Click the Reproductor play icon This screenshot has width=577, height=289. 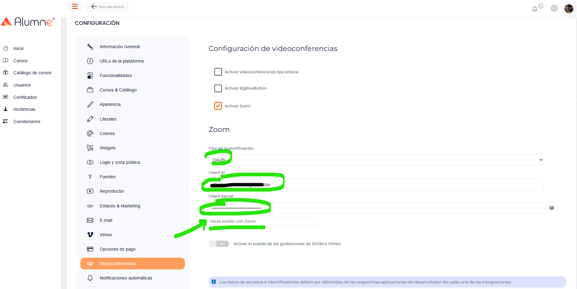coord(90,191)
